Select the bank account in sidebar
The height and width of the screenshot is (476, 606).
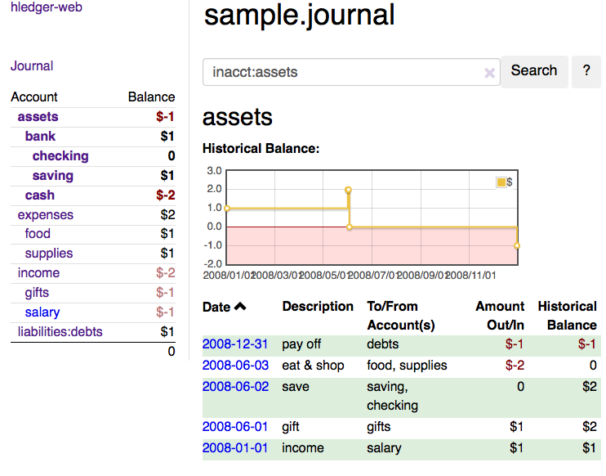40,137
